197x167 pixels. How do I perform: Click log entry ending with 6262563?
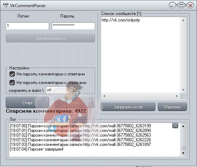[x=80, y=135]
